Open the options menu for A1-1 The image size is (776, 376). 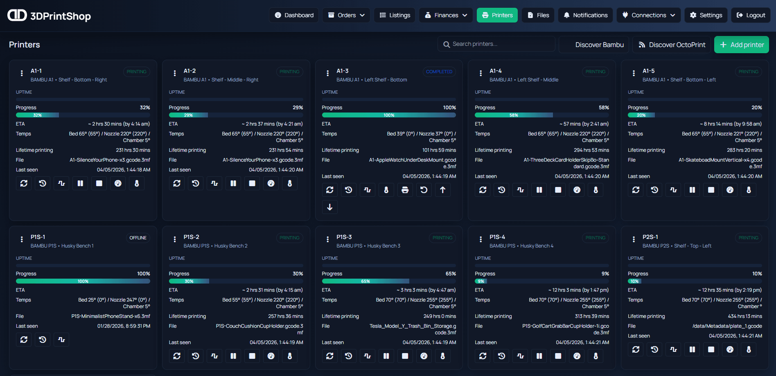pyautogui.click(x=22, y=73)
